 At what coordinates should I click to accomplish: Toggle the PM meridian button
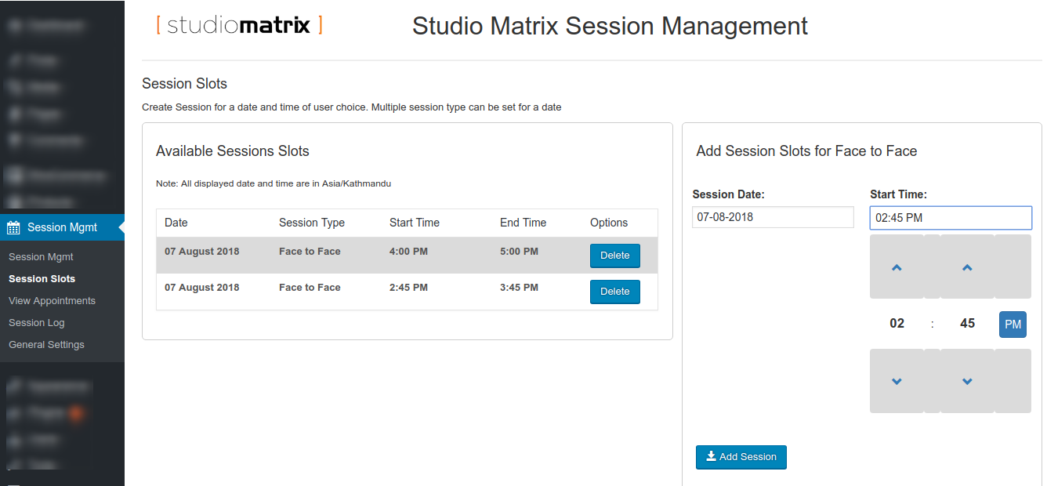click(1013, 324)
